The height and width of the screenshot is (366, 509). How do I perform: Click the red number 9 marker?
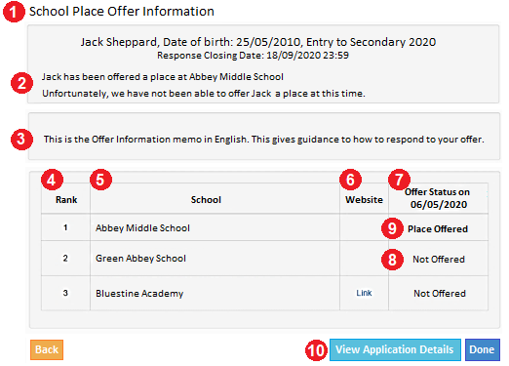click(392, 228)
